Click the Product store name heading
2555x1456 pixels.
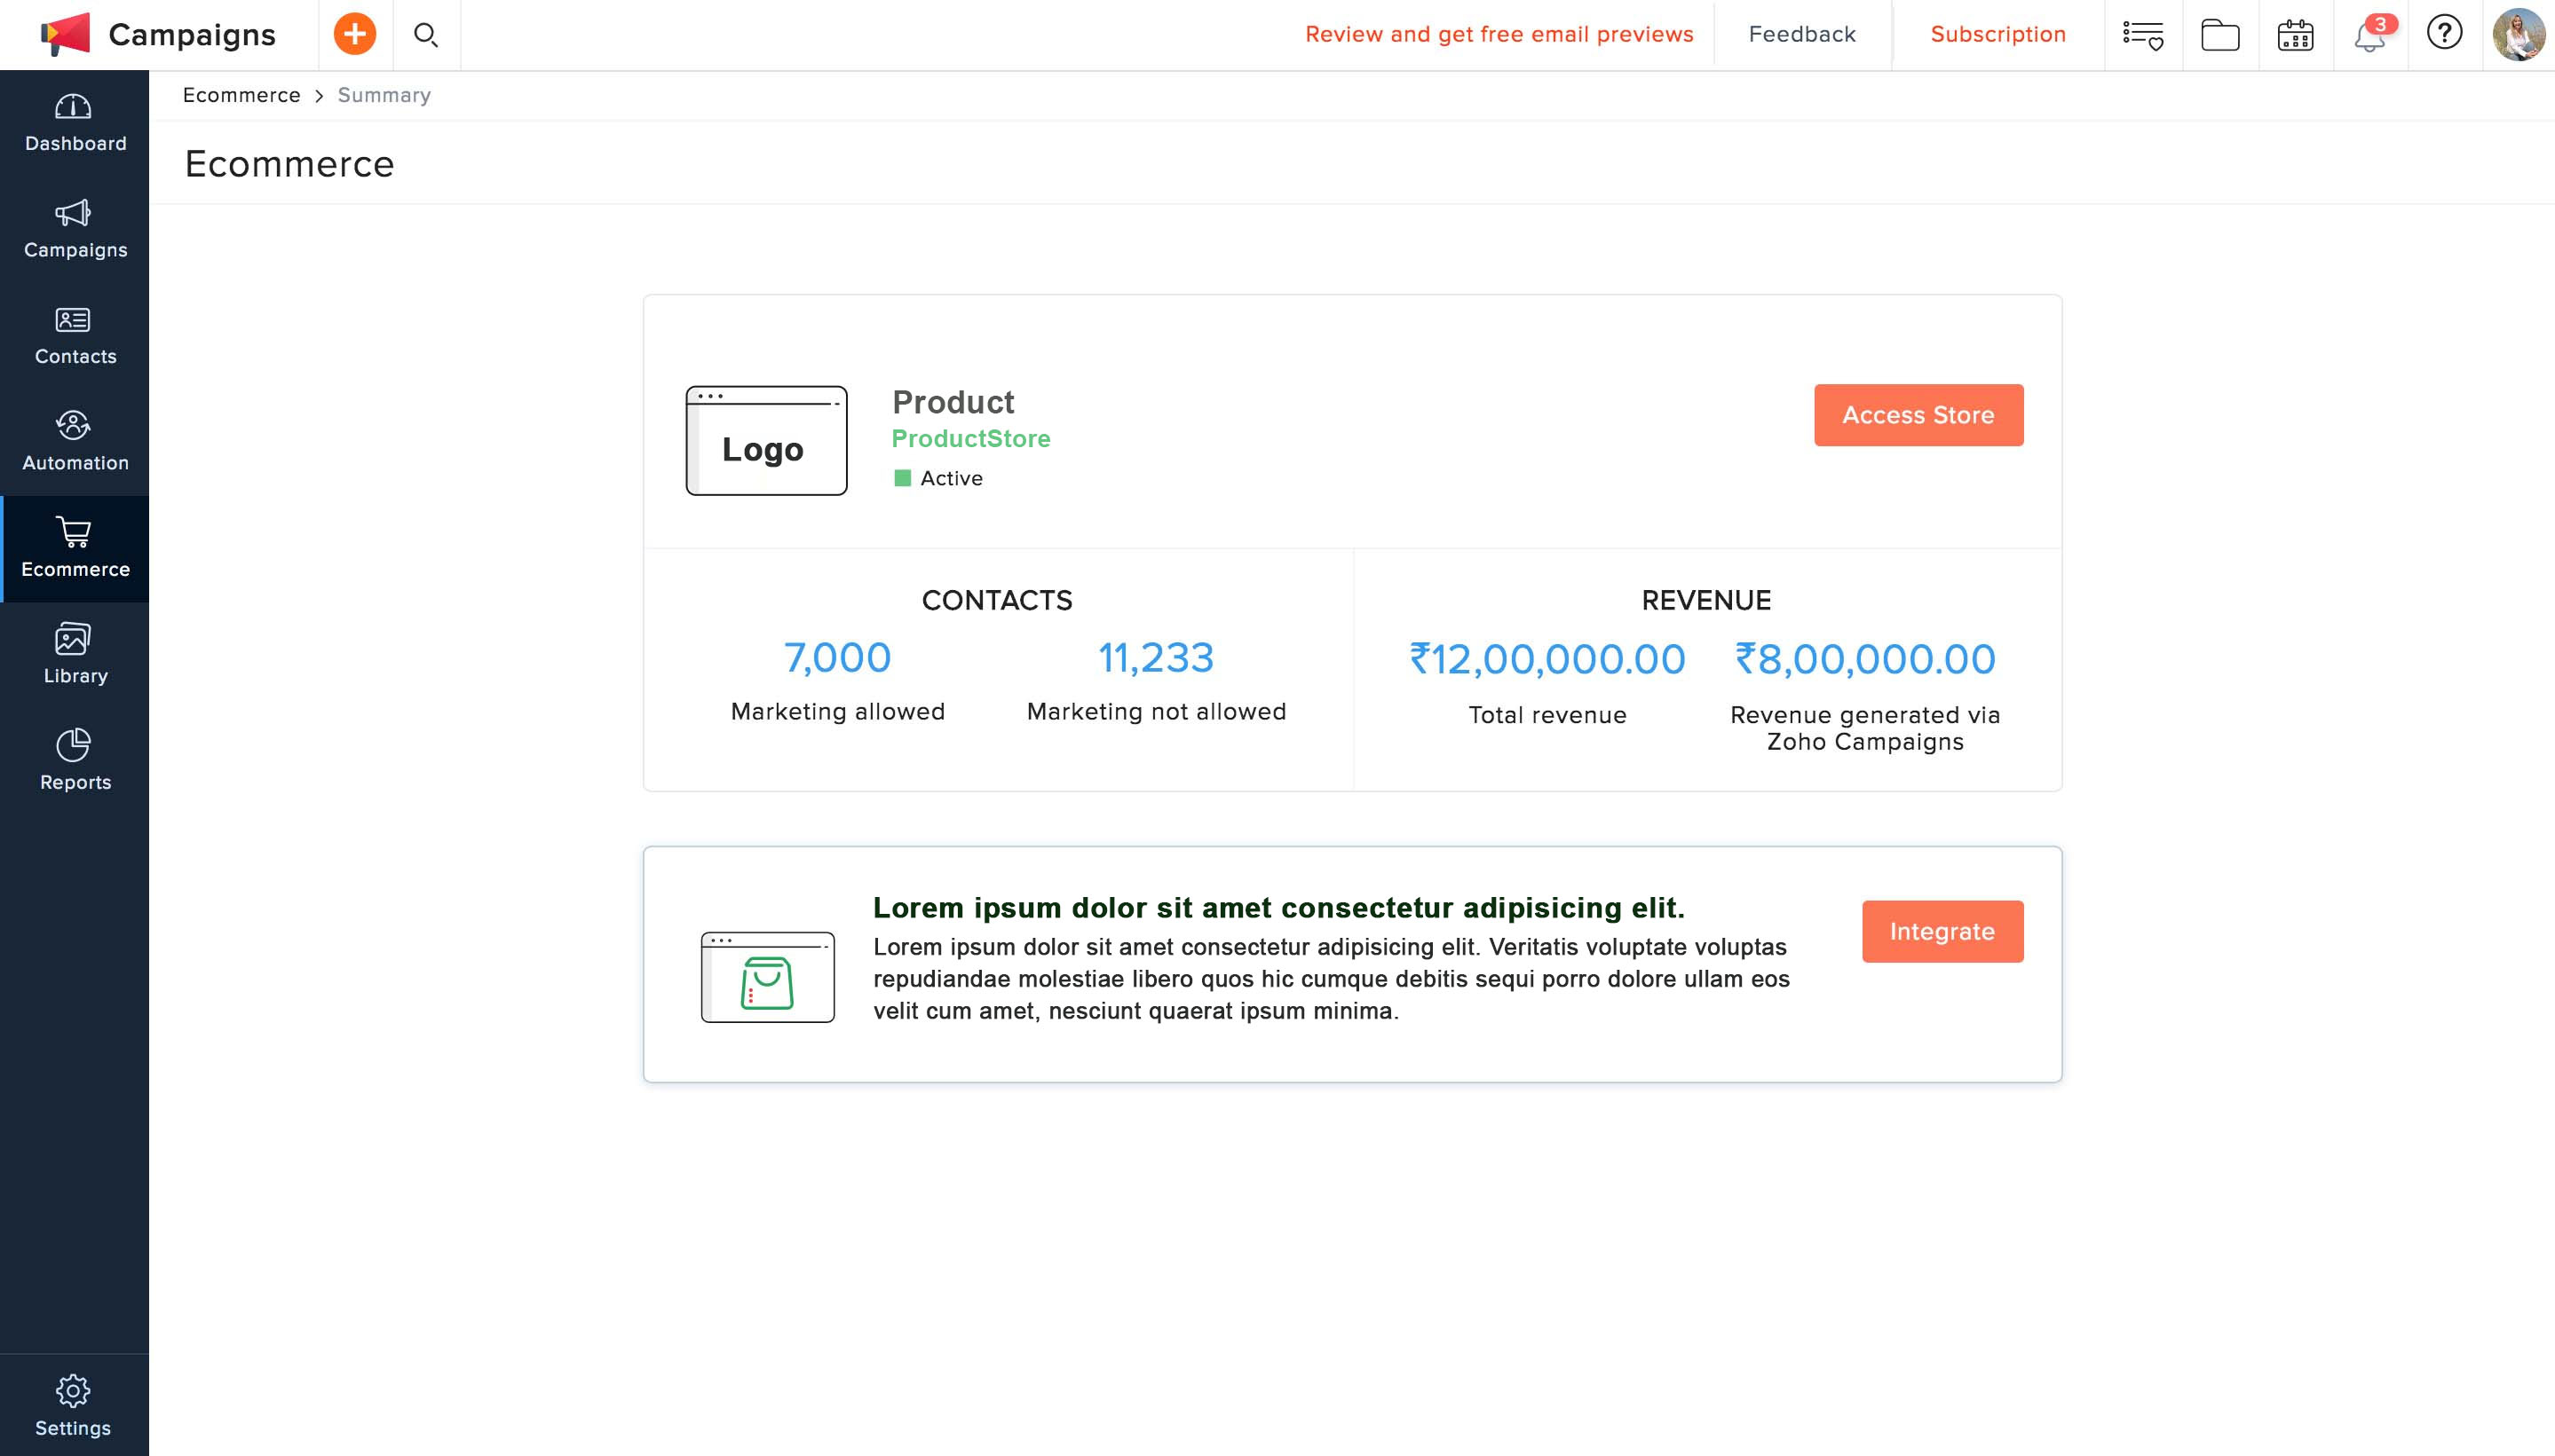click(953, 402)
